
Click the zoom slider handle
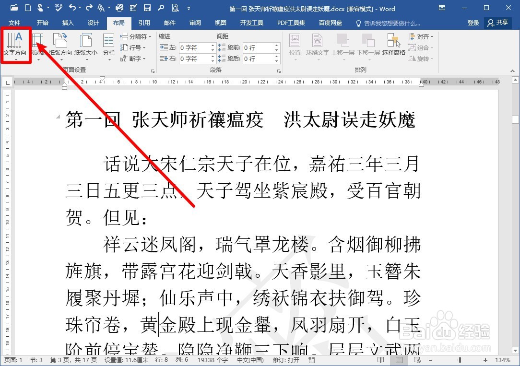[460, 360]
